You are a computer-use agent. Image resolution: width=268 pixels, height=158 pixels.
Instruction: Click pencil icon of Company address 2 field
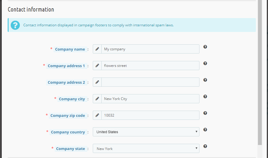[97, 82]
